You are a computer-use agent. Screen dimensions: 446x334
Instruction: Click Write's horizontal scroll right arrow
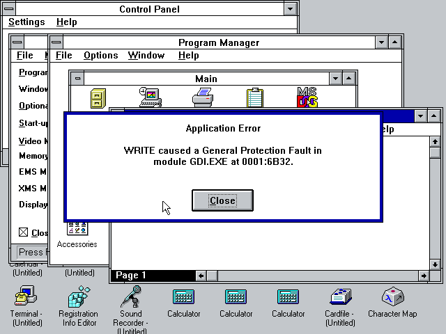click(424, 276)
